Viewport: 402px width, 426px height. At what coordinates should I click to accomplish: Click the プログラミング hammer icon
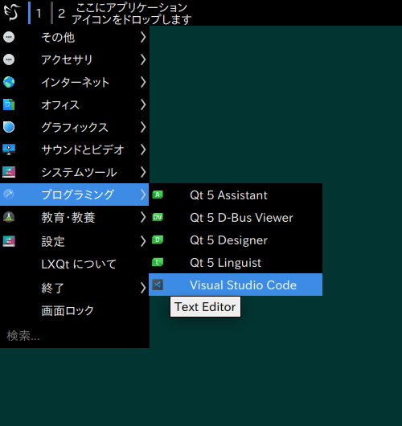(x=9, y=195)
